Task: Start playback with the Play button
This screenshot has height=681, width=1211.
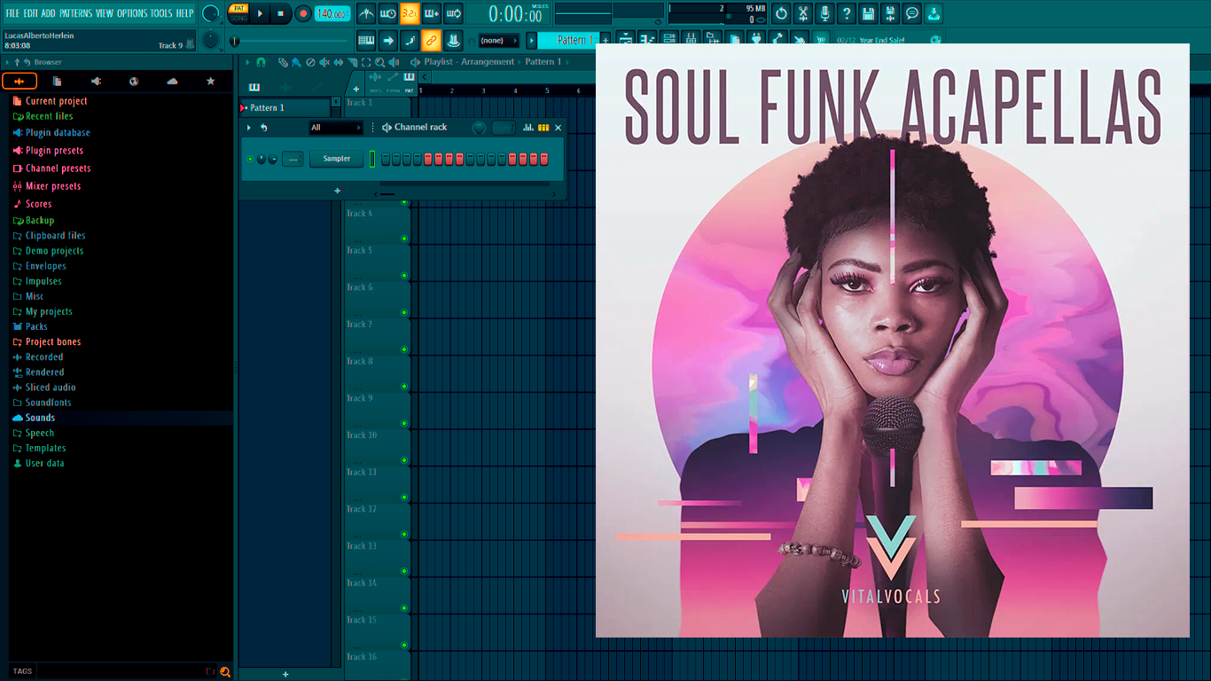Action: [260, 13]
